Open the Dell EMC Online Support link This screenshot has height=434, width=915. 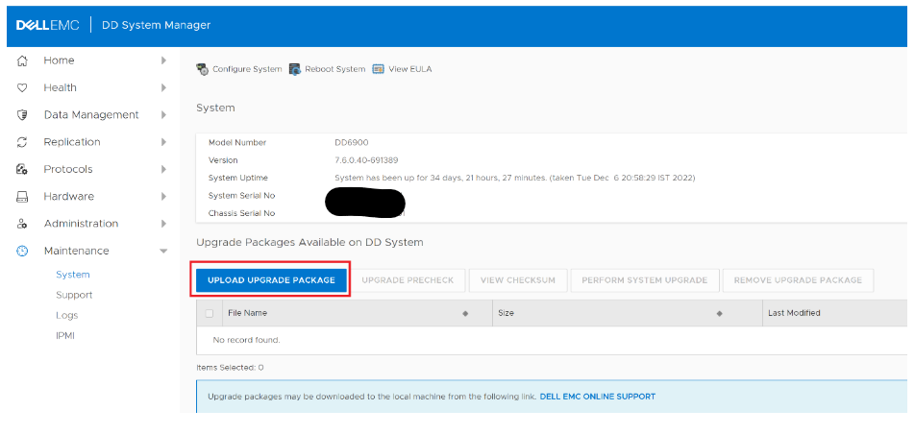597,396
